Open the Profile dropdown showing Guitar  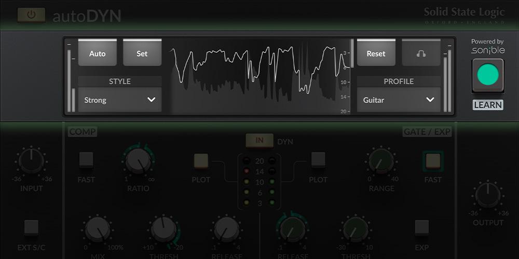tap(399, 100)
